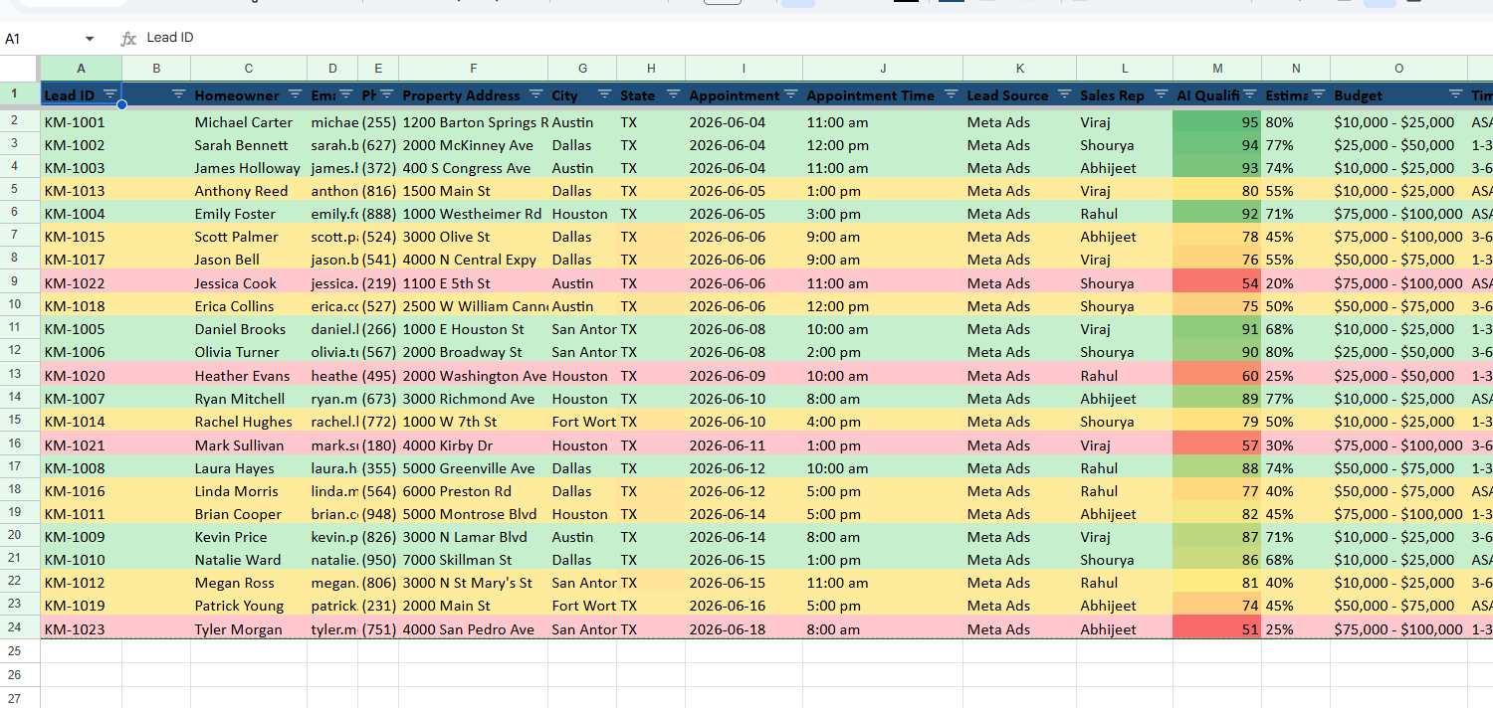Select column A header
The image size is (1493, 708).
[81, 68]
